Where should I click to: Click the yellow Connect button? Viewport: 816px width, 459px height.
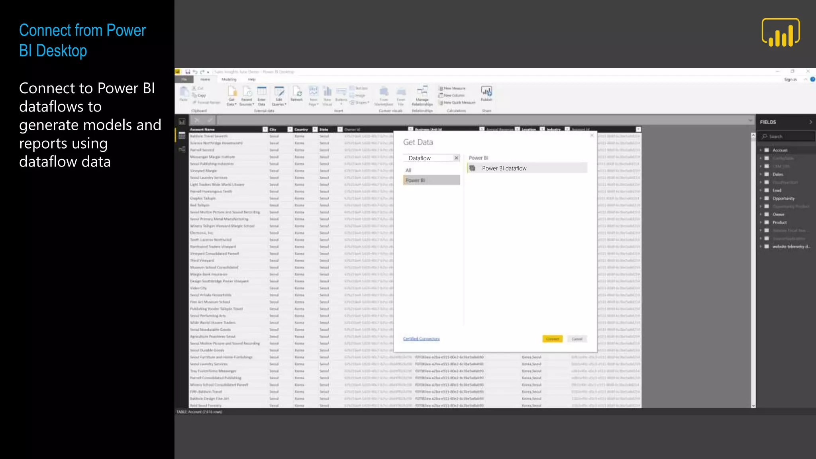coord(552,339)
